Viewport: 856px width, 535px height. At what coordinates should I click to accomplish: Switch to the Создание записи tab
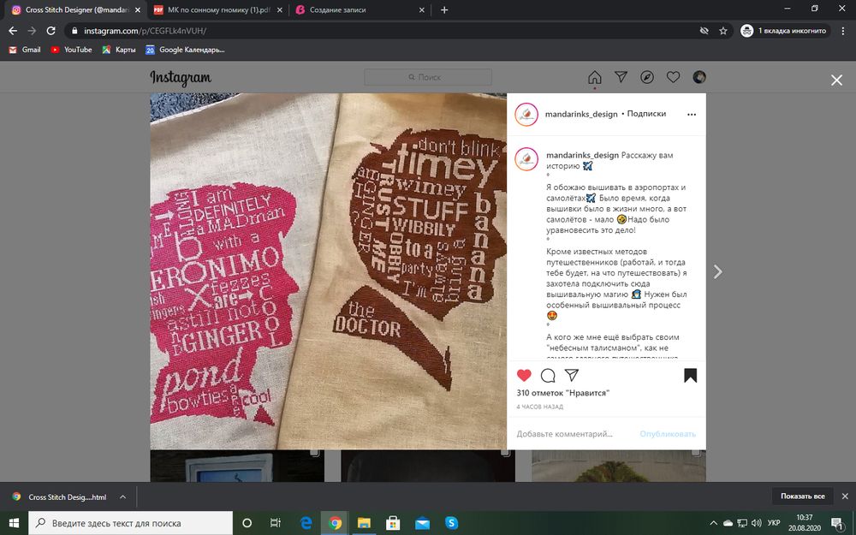click(355, 9)
